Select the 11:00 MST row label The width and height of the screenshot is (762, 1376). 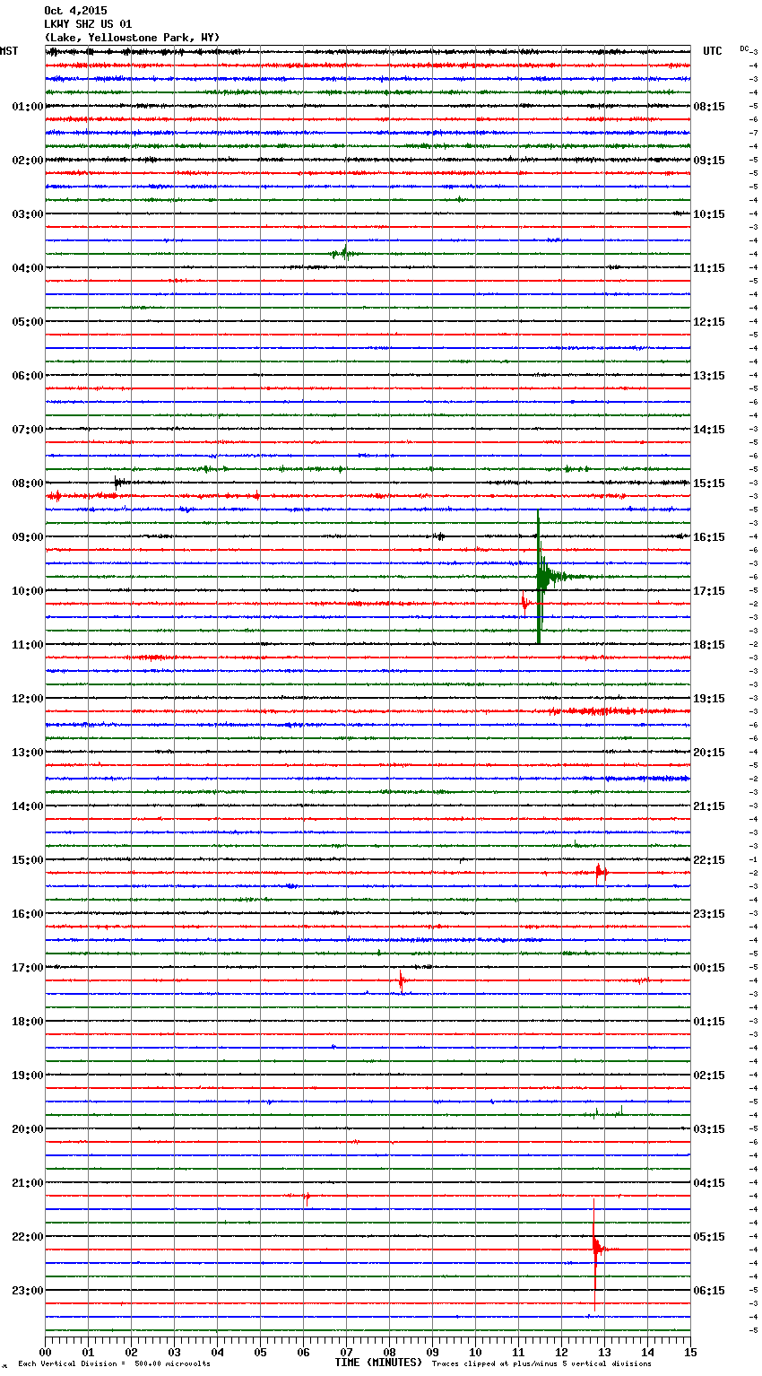click(28, 645)
